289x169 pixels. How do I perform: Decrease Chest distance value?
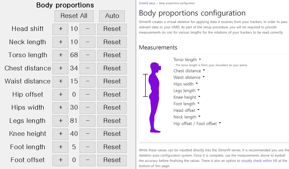tap(88, 68)
